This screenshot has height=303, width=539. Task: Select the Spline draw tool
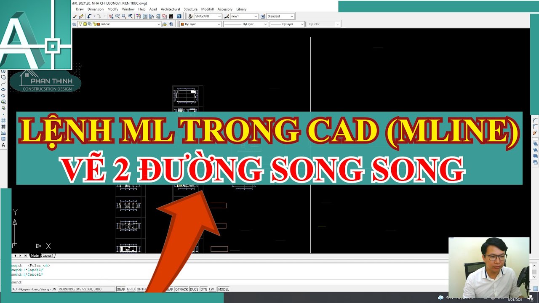(x=3, y=83)
